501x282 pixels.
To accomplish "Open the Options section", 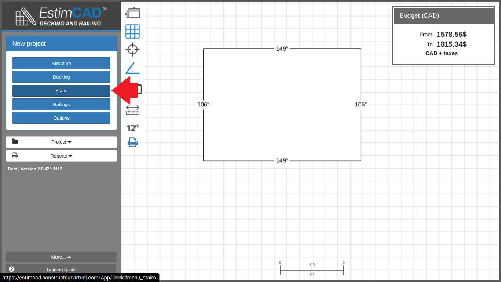I will point(61,118).
